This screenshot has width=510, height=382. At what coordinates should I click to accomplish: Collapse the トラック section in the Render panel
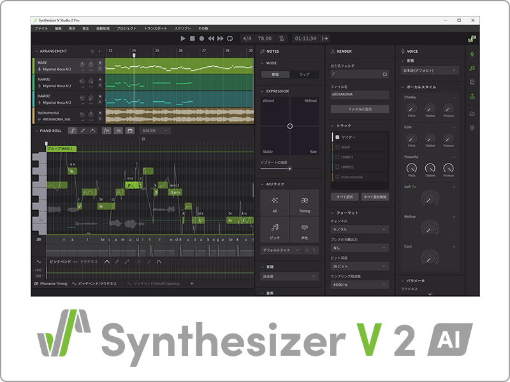tap(331, 125)
